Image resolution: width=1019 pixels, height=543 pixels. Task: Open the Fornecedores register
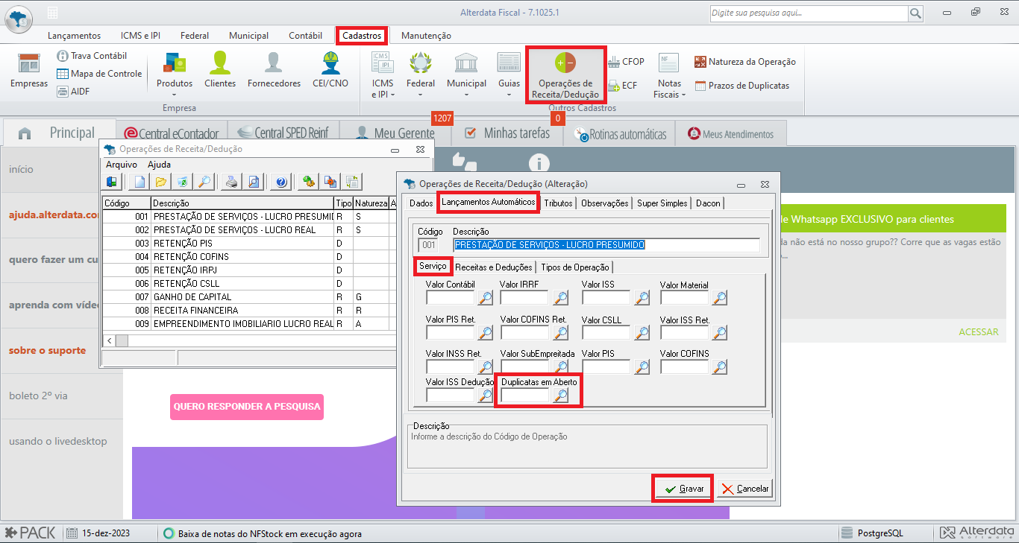click(x=274, y=72)
